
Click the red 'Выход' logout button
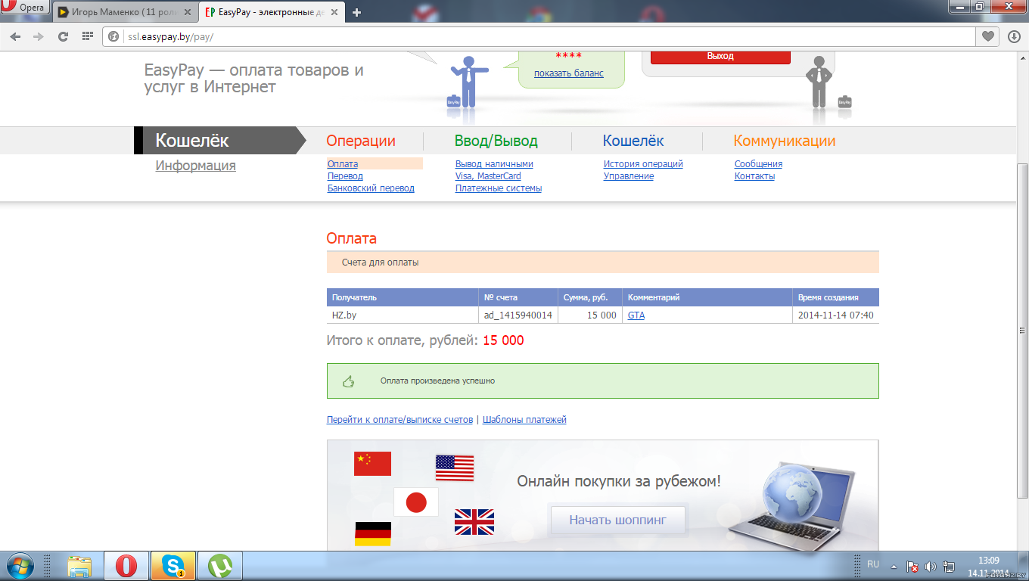click(720, 57)
